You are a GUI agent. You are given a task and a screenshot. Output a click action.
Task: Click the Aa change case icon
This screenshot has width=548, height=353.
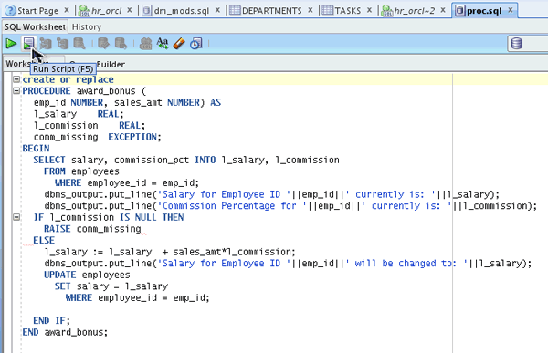pyautogui.click(x=163, y=44)
